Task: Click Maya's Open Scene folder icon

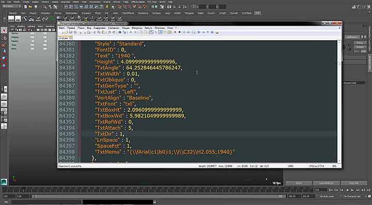Action: pos(30,7)
